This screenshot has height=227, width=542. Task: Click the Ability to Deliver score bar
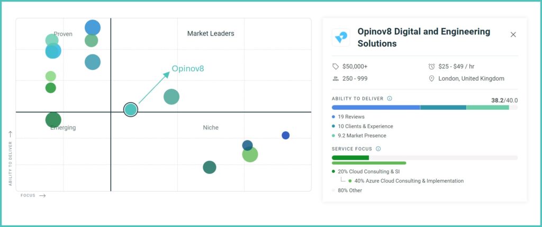[x=424, y=108]
